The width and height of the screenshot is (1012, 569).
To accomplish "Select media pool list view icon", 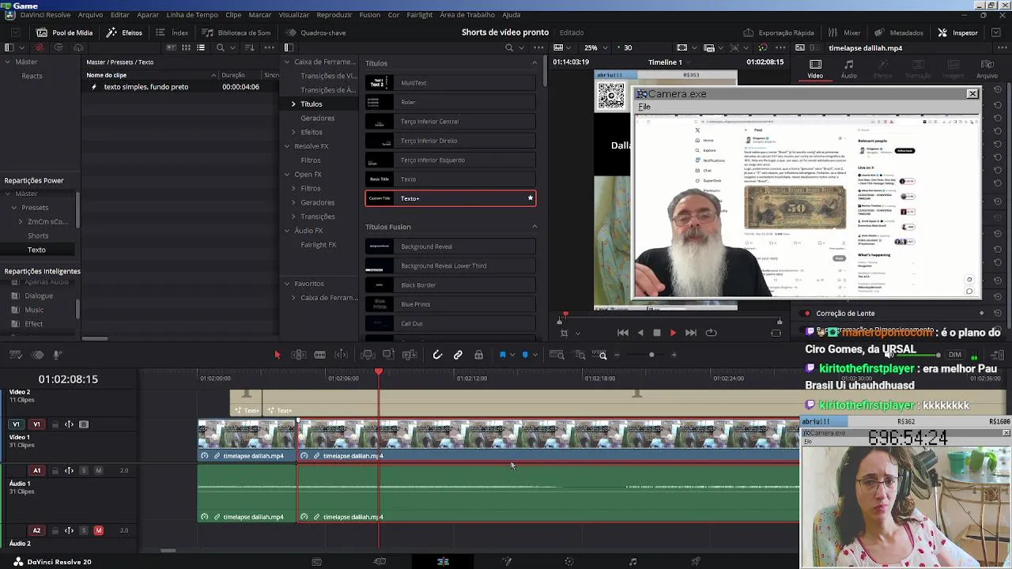I will (201, 47).
